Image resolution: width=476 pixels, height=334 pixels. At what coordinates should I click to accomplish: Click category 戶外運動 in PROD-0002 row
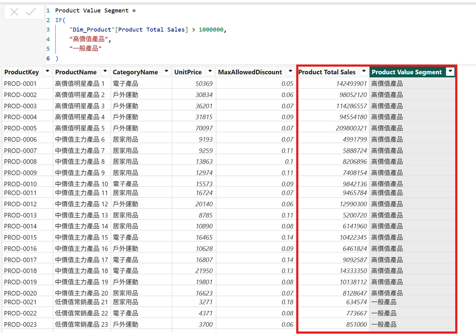pos(126,95)
